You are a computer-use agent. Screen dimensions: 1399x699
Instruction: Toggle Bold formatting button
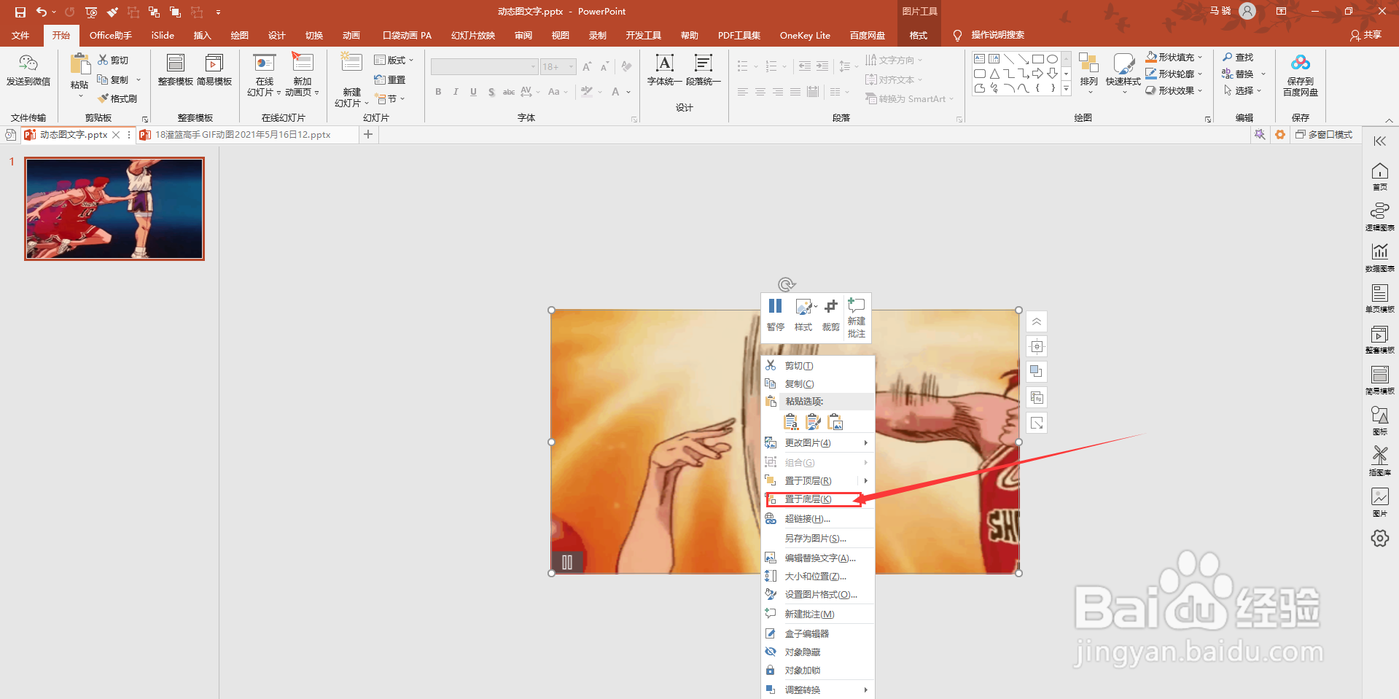438,92
